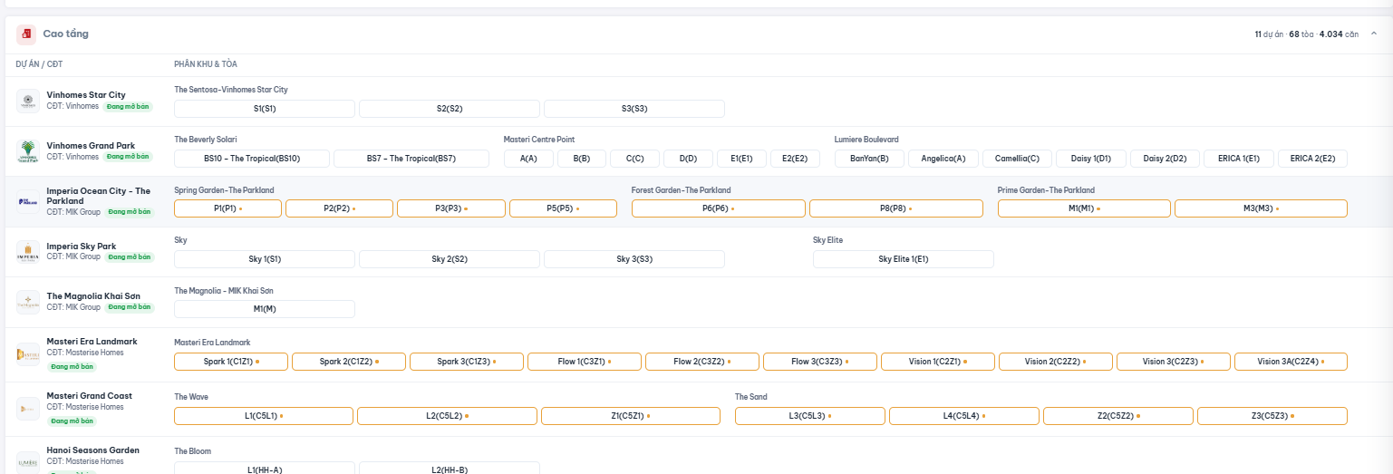Select Masteri Centre Point tower E2(E2)
Screen dimensions: 1393x474
[x=796, y=159]
